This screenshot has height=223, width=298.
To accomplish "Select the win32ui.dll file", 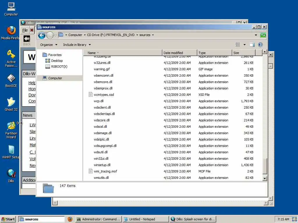I will coord(101,159).
